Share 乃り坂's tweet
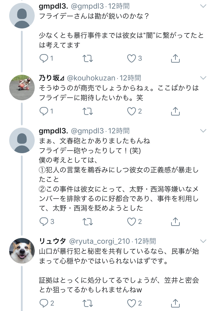 175,111
